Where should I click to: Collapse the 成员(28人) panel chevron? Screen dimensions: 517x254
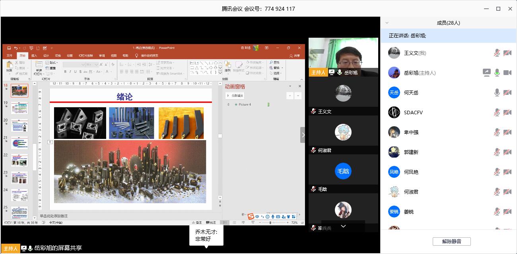[x=387, y=23]
